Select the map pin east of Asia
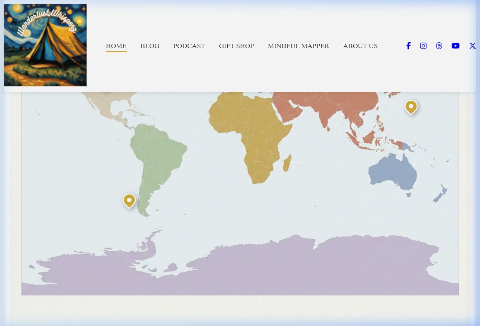The width and height of the screenshot is (480, 326). click(x=411, y=106)
